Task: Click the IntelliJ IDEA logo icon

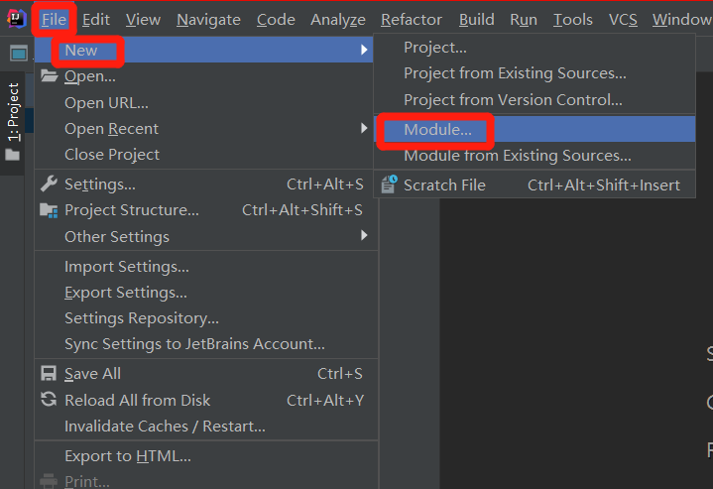Action: pyautogui.click(x=16, y=19)
